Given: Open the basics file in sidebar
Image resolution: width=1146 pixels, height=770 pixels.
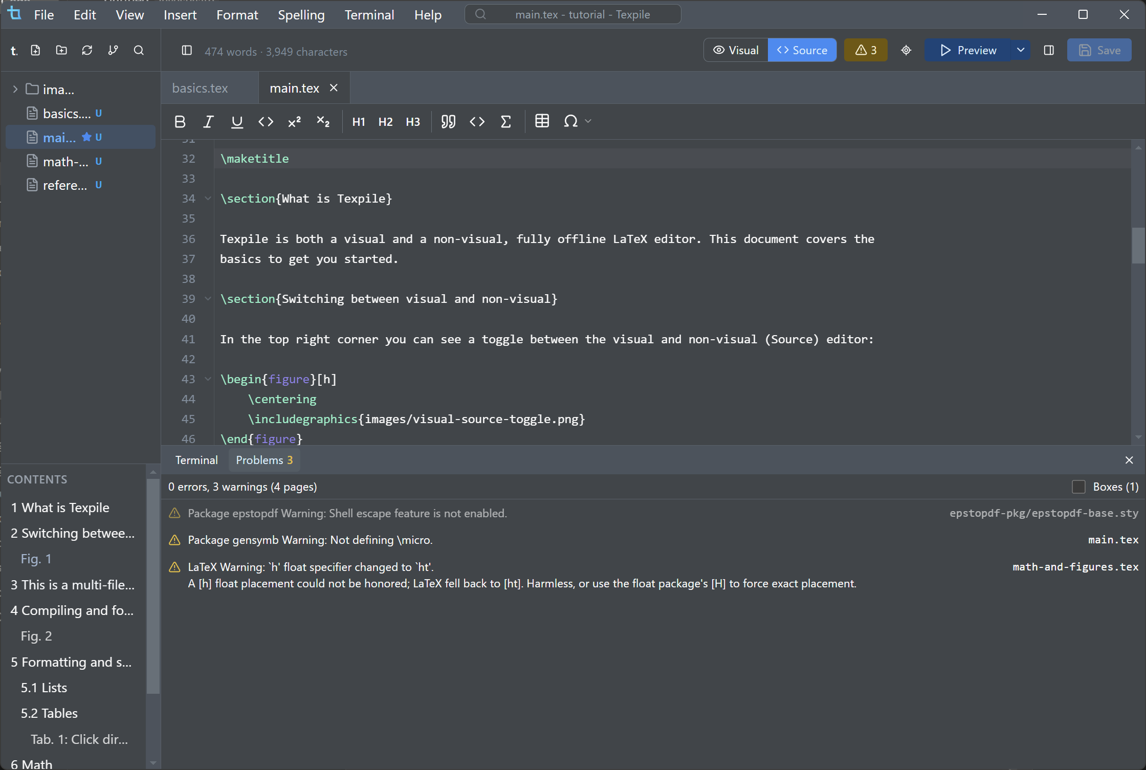Looking at the screenshot, I should tap(80, 114).
